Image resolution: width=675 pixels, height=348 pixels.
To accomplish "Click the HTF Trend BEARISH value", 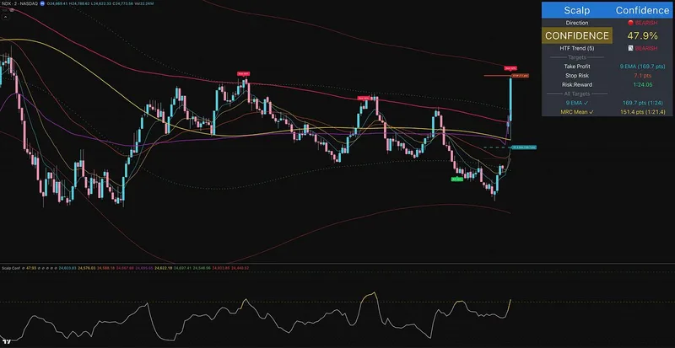I will [x=642, y=48].
